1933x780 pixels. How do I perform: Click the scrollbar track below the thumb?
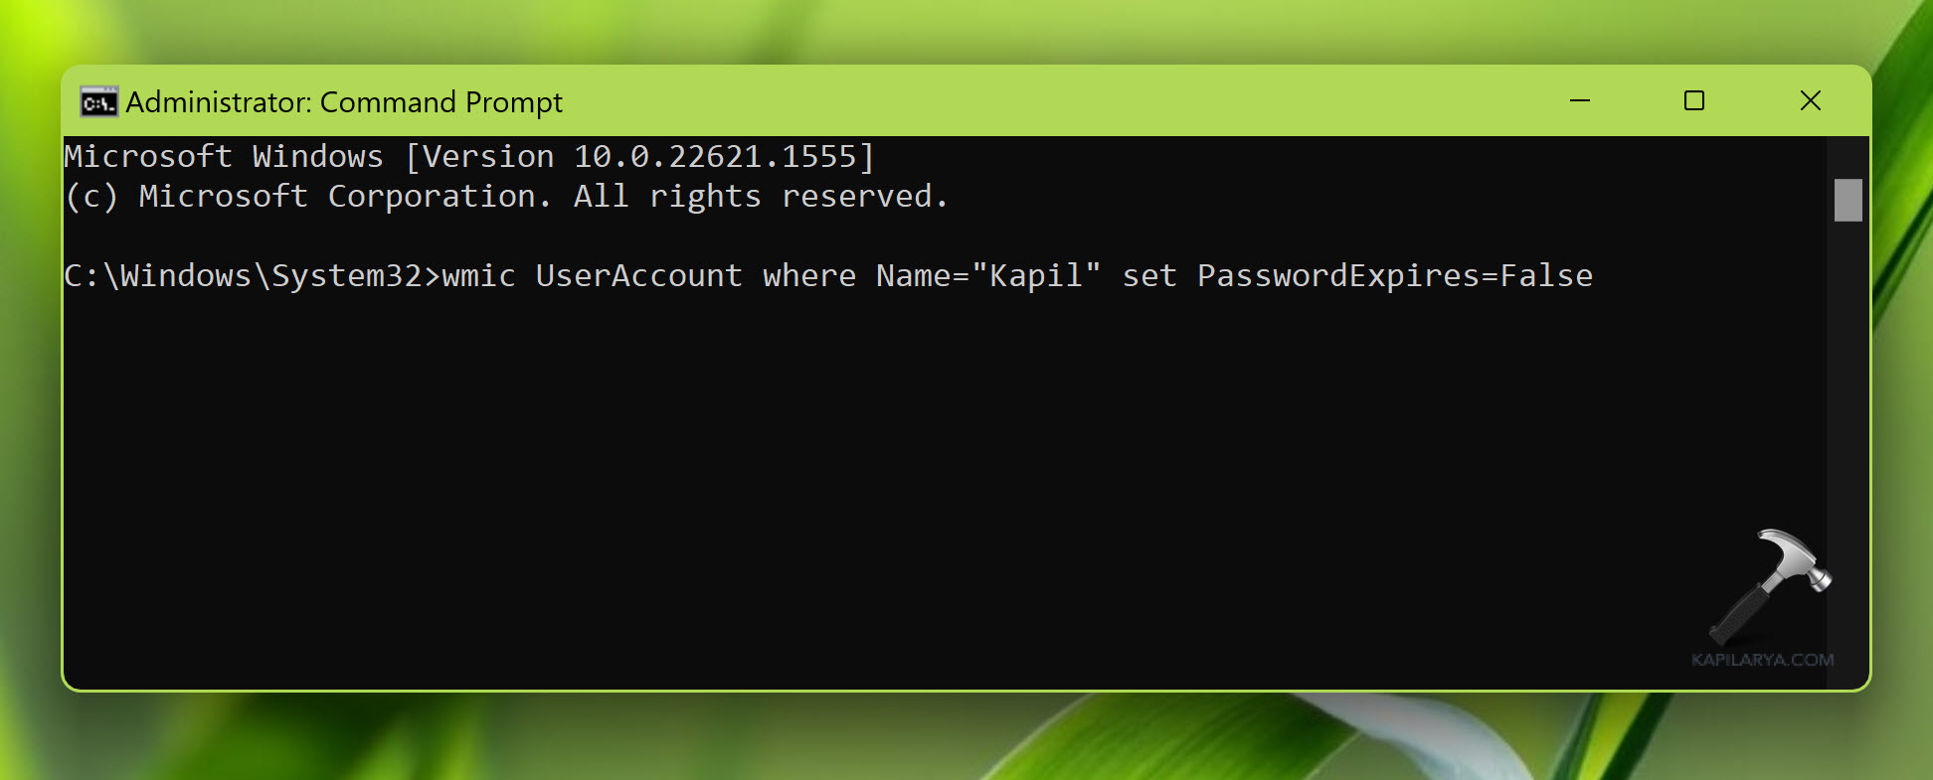(1847, 447)
